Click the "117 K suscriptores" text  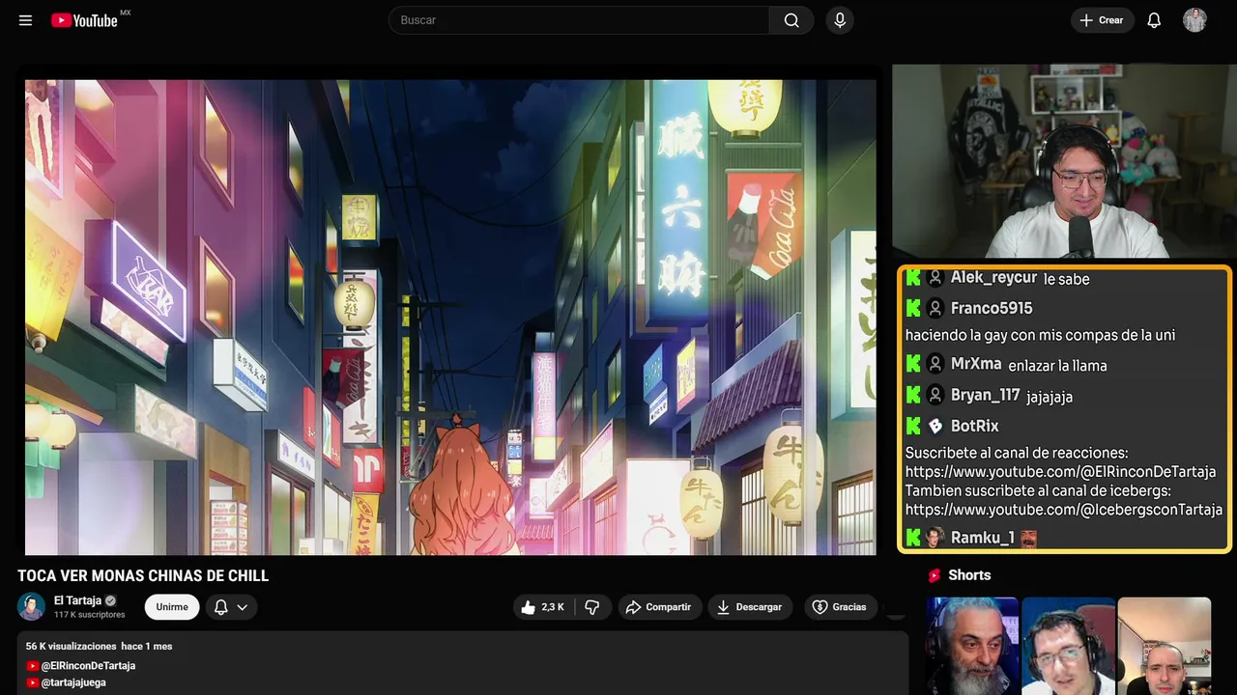tap(90, 615)
